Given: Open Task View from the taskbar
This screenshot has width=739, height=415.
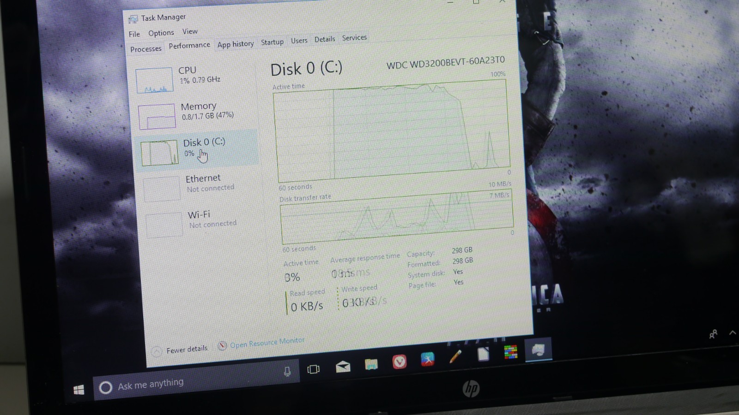Looking at the screenshot, I should click(x=313, y=369).
